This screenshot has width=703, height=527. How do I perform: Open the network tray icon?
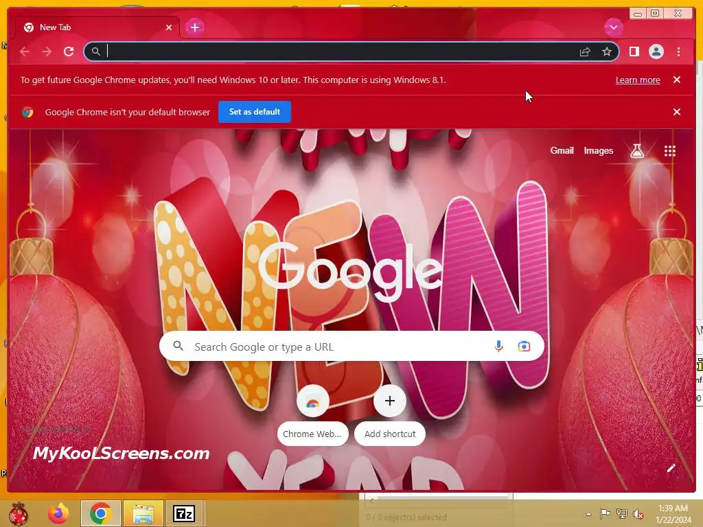click(x=622, y=514)
